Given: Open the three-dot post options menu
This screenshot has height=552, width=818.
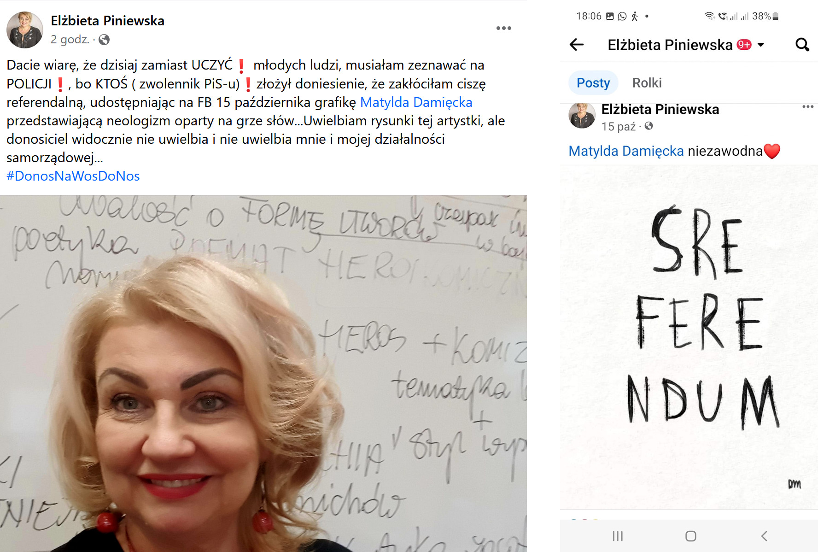Looking at the screenshot, I should click(x=503, y=28).
